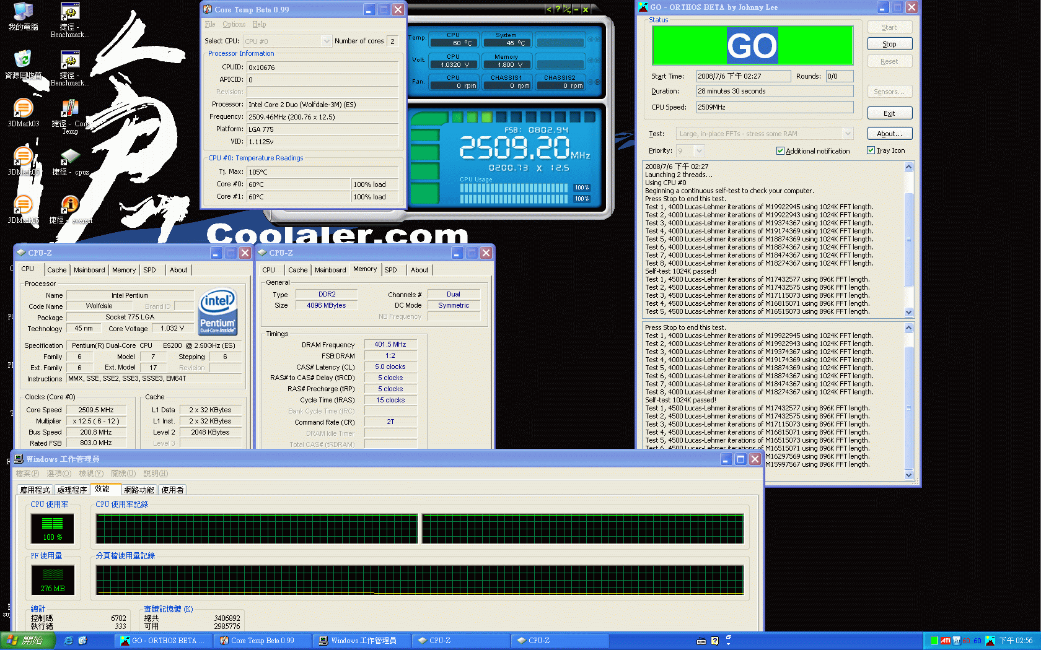Click the AI Suite tray icon

click(957, 641)
